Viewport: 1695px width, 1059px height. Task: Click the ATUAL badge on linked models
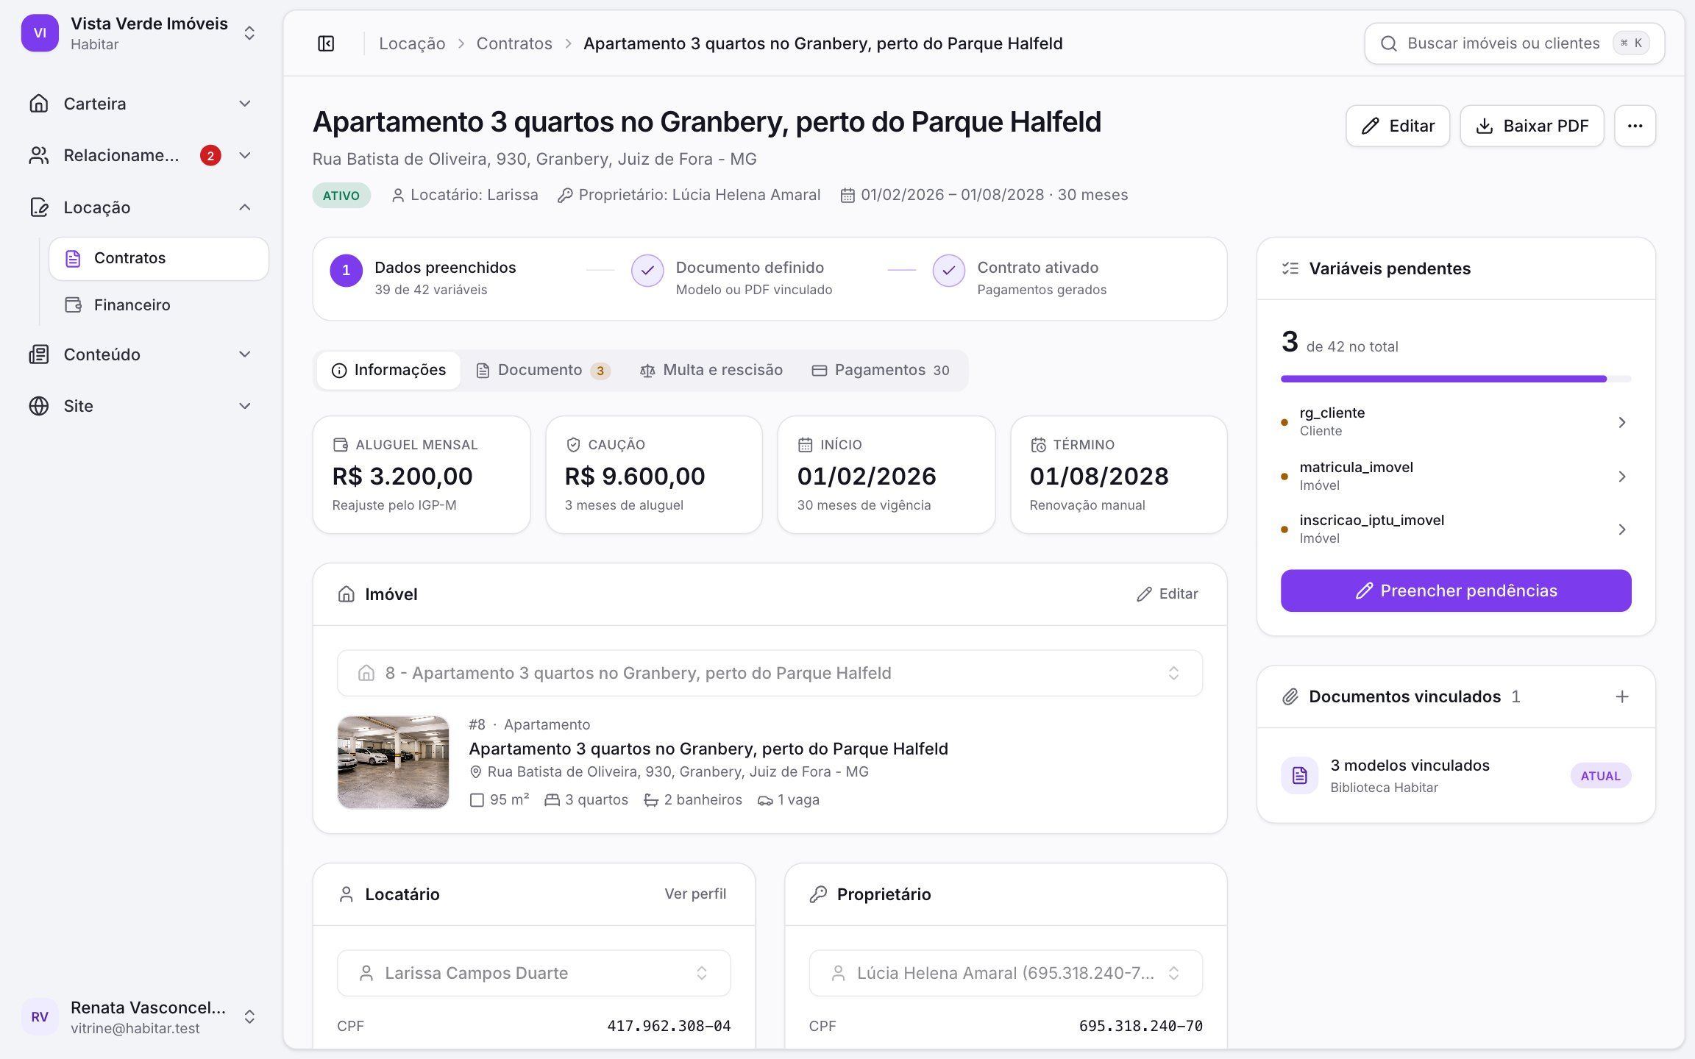(x=1601, y=775)
